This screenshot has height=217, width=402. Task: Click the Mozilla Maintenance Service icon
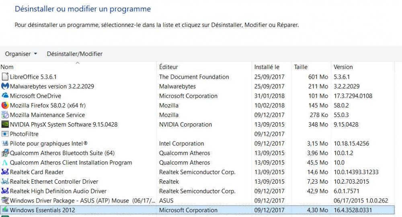(5, 115)
